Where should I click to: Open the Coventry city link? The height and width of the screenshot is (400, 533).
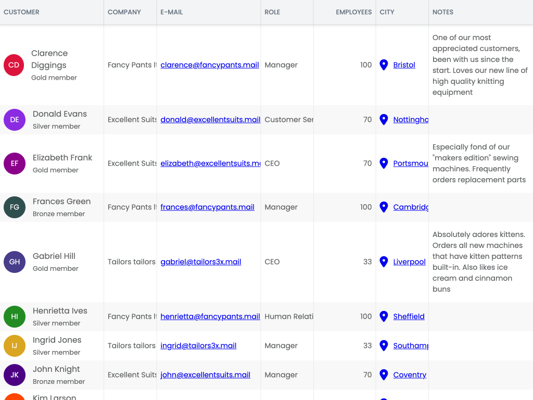point(410,375)
